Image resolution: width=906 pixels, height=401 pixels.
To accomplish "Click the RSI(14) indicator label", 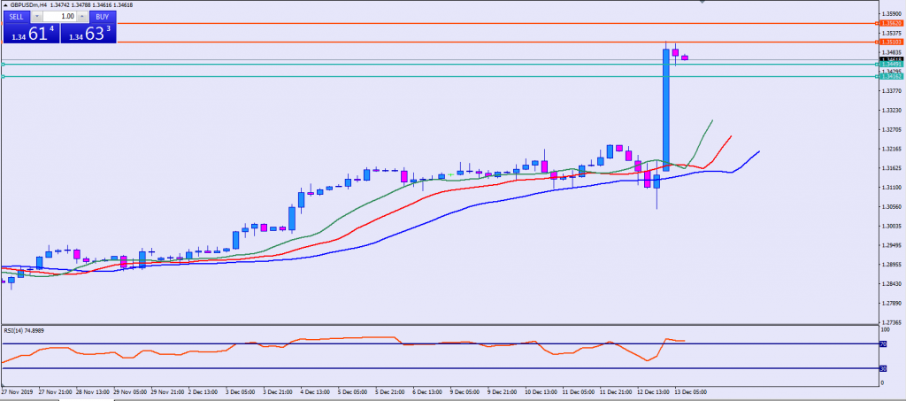I will pyautogui.click(x=24, y=330).
